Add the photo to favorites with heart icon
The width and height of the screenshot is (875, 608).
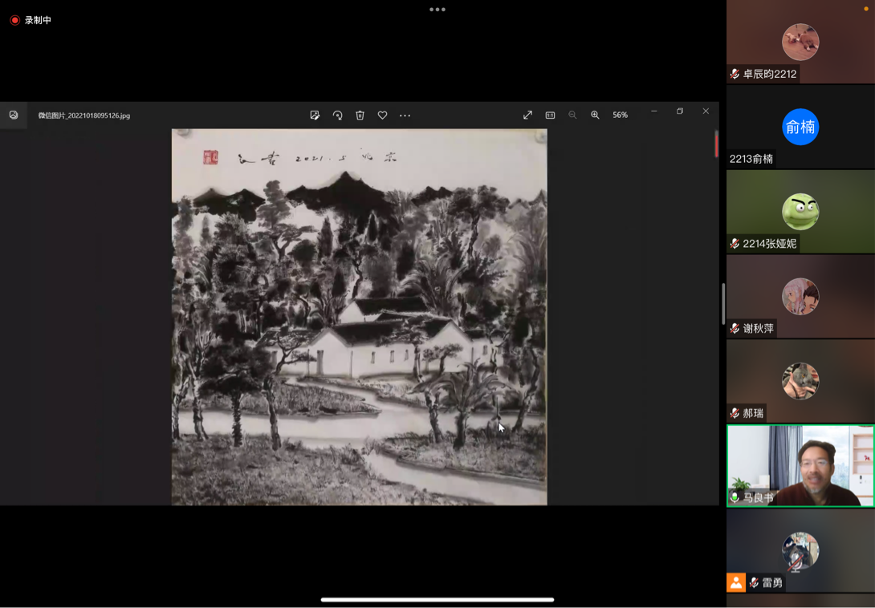382,116
